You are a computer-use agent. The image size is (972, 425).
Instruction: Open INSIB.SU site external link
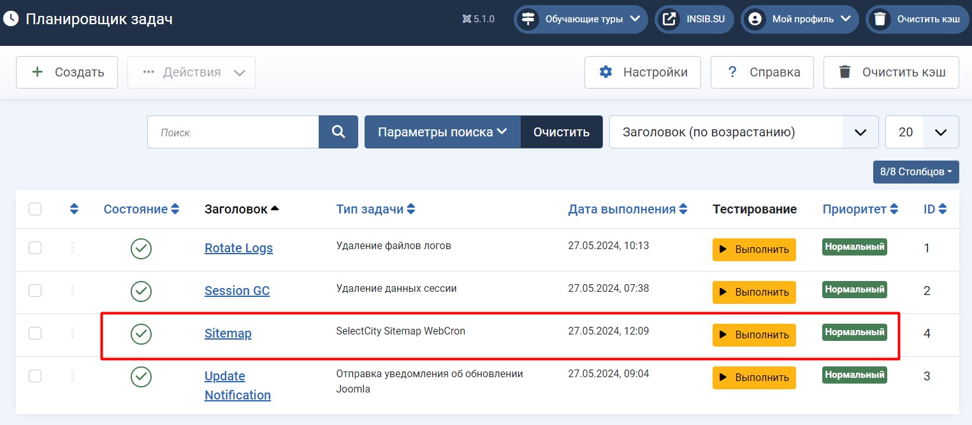tap(694, 19)
